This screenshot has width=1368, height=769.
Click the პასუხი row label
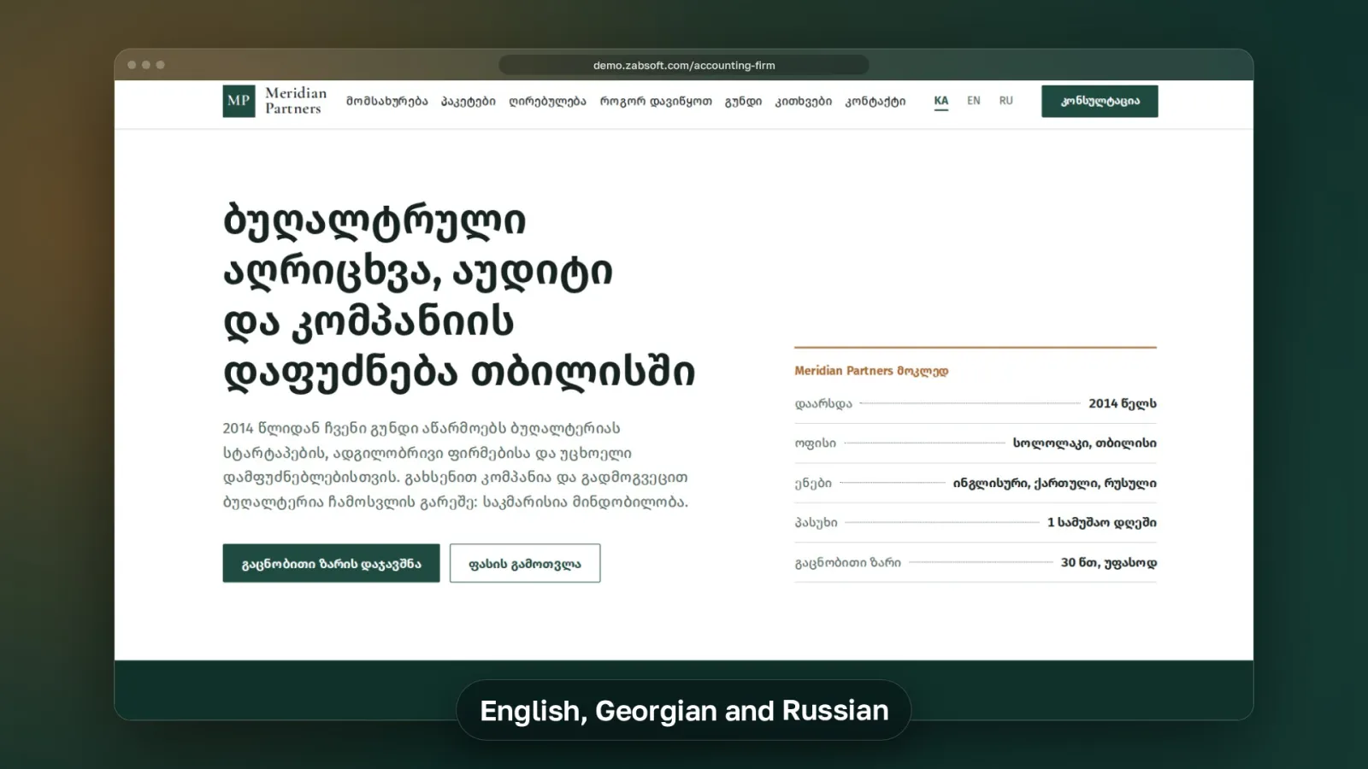point(817,522)
